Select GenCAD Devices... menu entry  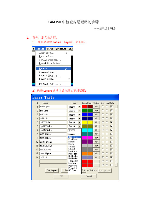click(x=53, y=60)
